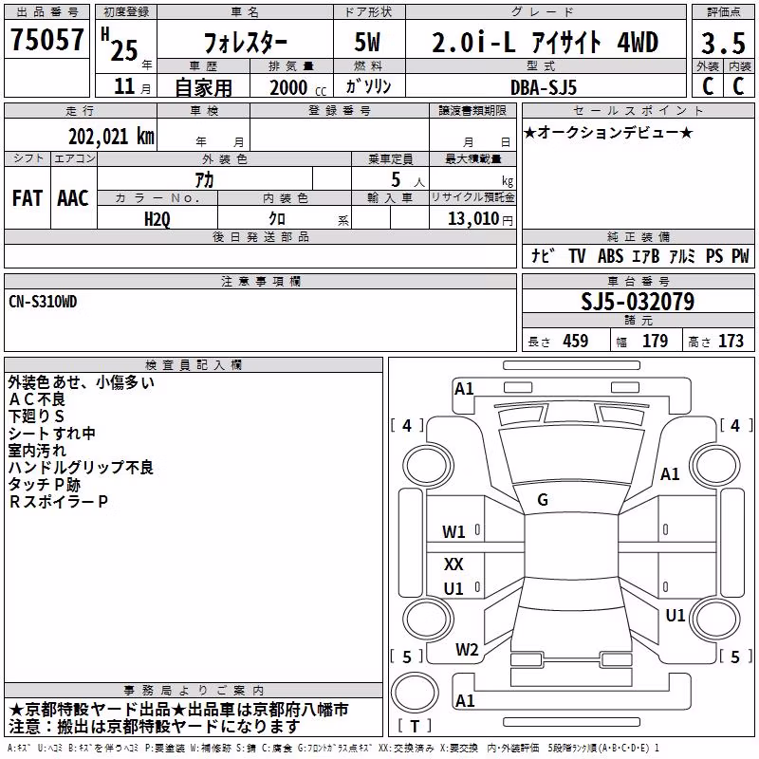Click the front-left wheel circle on diagram
Image resolution: width=759 pixels, height=759 pixels.
click(428, 466)
